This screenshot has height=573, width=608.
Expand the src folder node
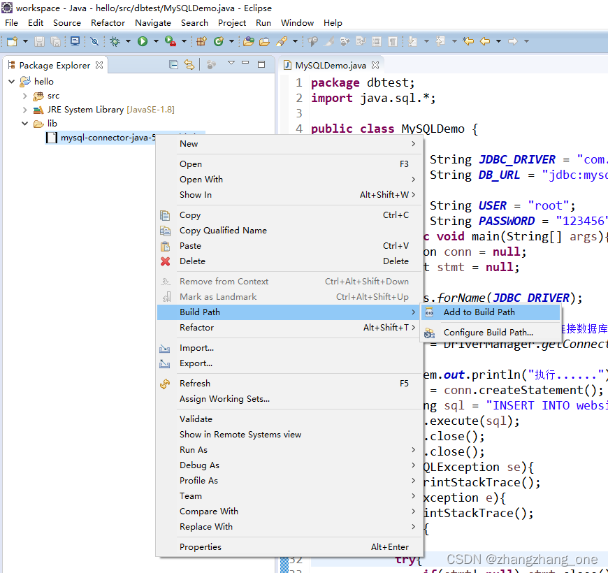click(x=25, y=96)
